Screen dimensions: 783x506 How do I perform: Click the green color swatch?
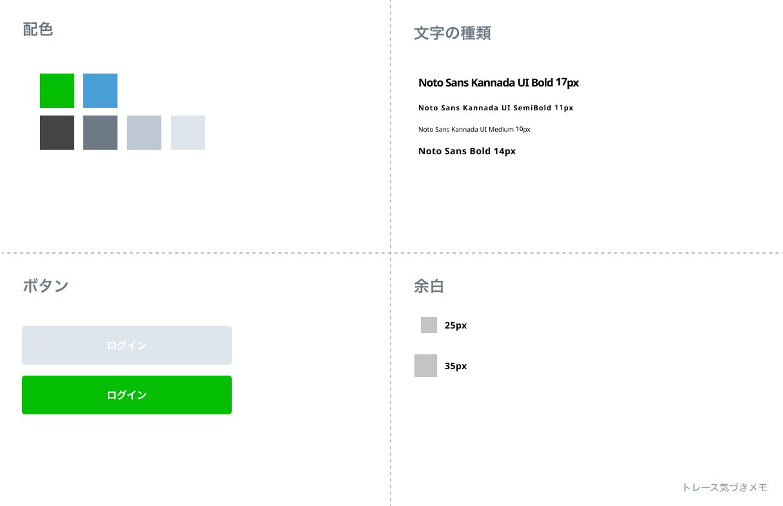pos(57,90)
